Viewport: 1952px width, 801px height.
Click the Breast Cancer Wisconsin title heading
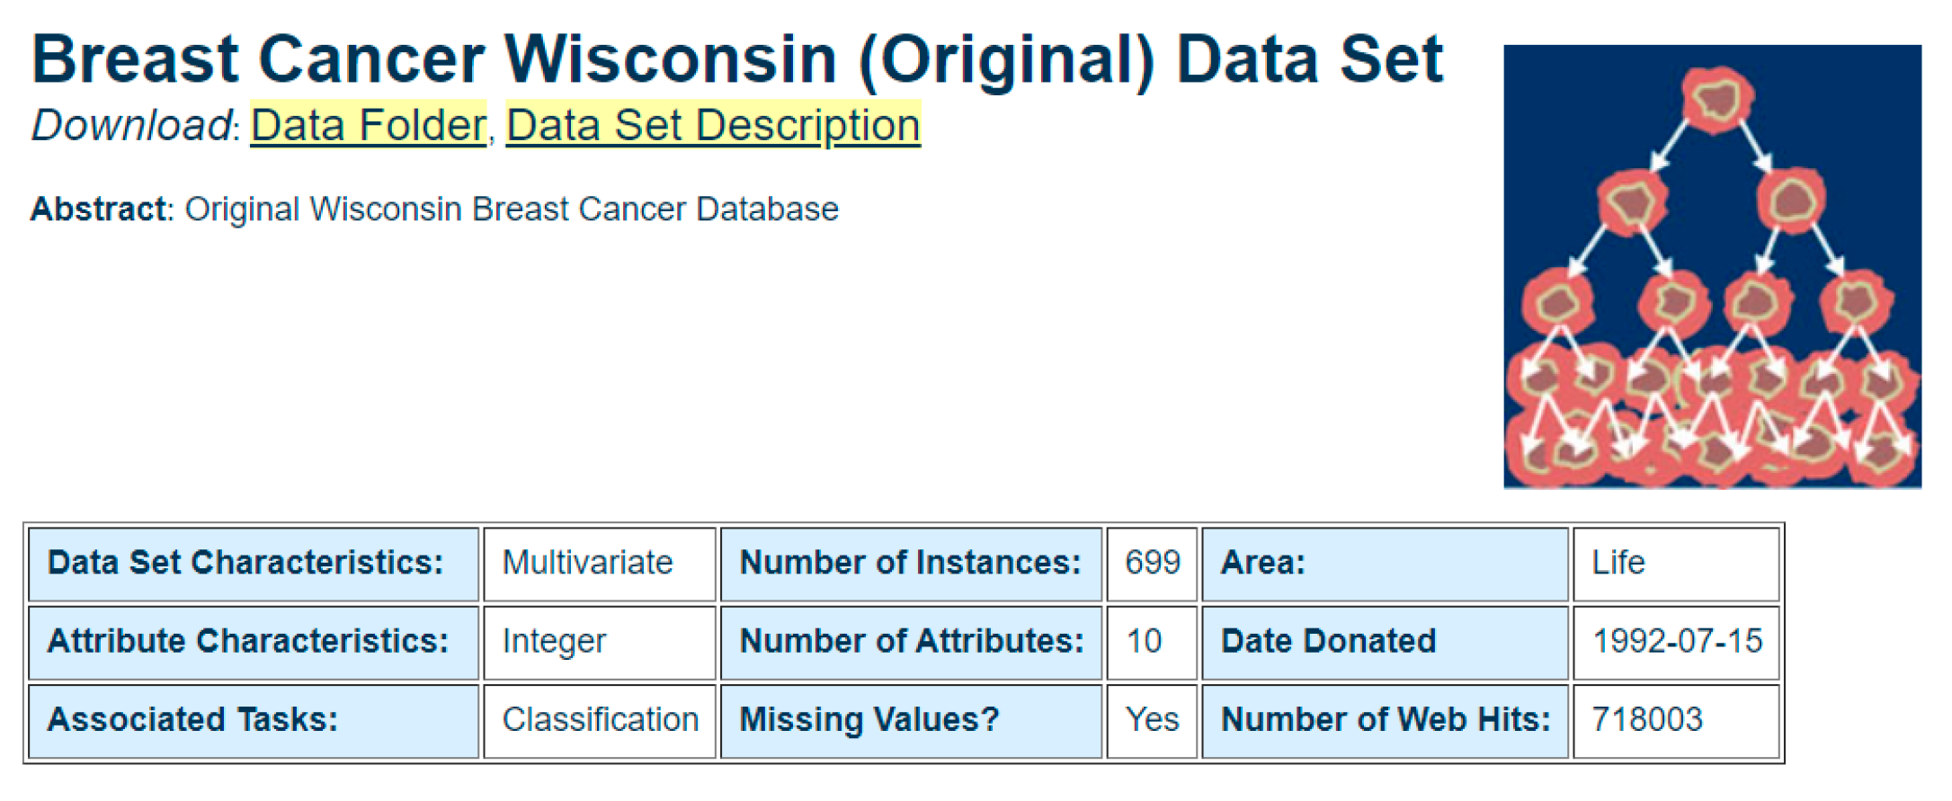pos(737,60)
